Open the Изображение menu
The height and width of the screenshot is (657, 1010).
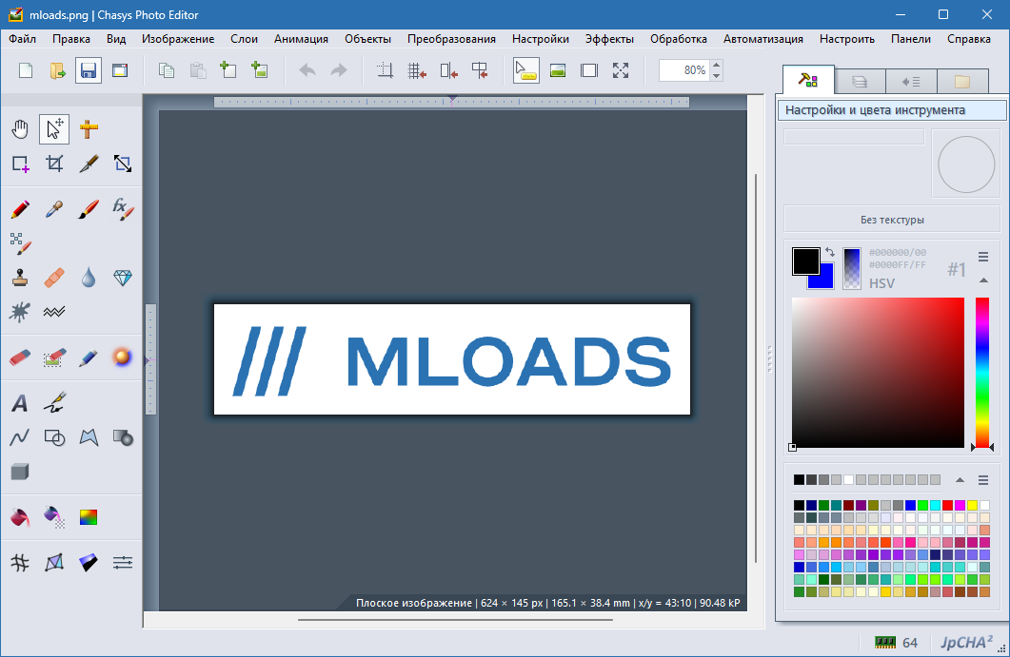pos(178,39)
